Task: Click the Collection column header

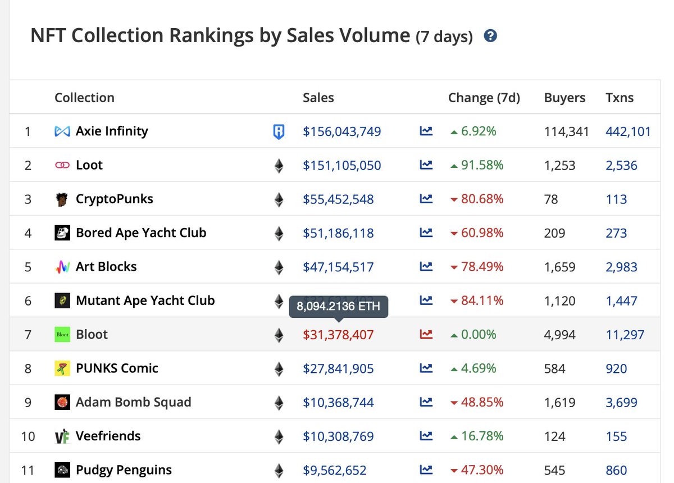Action: (x=84, y=98)
